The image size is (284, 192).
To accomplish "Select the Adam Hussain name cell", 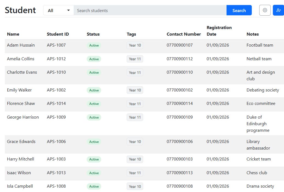I will pos(21,45).
